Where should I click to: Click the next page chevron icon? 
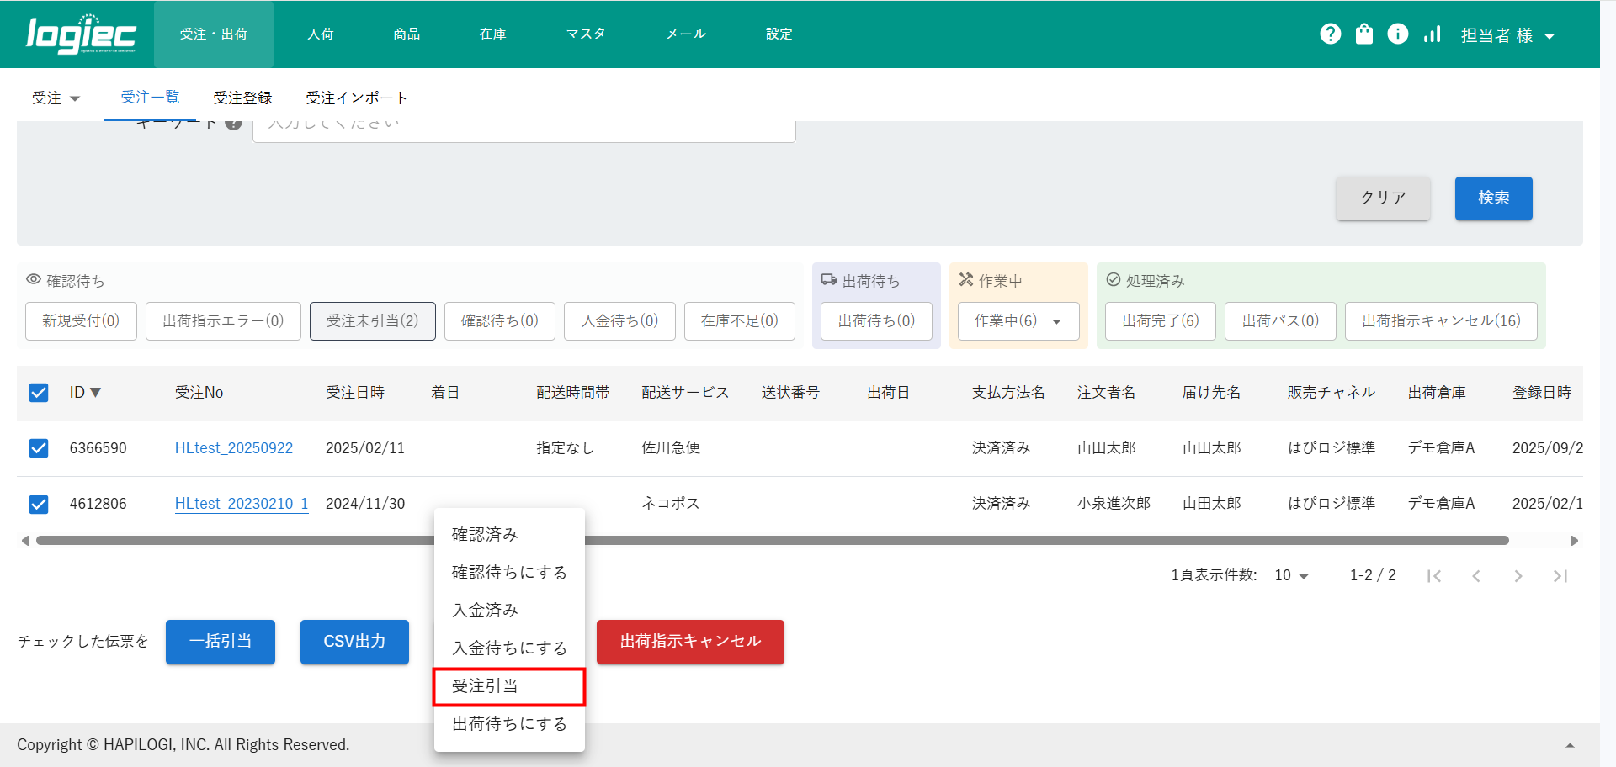pyautogui.click(x=1518, y=576)
